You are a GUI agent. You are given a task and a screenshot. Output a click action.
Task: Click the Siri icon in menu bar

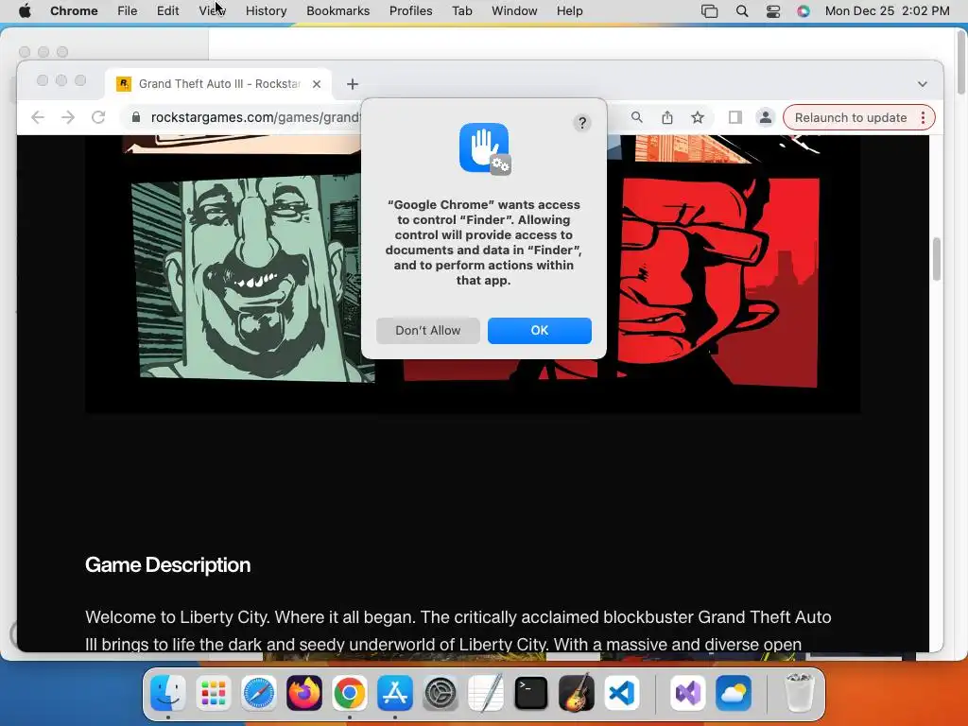[804, 11]
